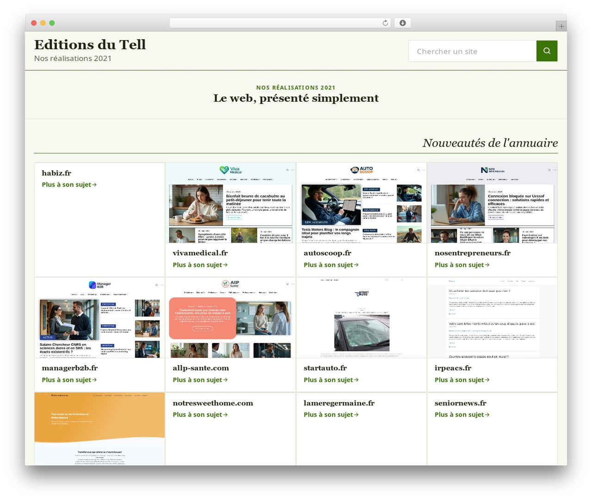Open the nosentrepreneurs.fr site preview thumbnail
592x501 pixels.
point(492,203)
